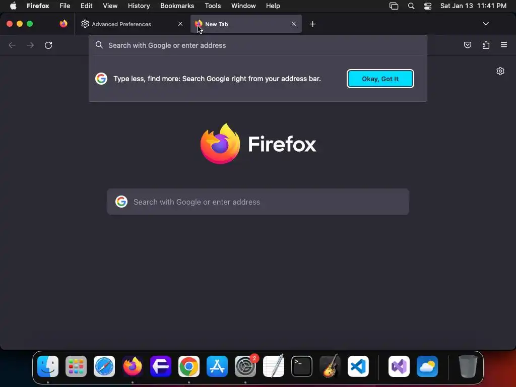The image size is (516, 387).
Task: Close the New Tab tab
Action: pyautogui.click(x=294, y=24)
